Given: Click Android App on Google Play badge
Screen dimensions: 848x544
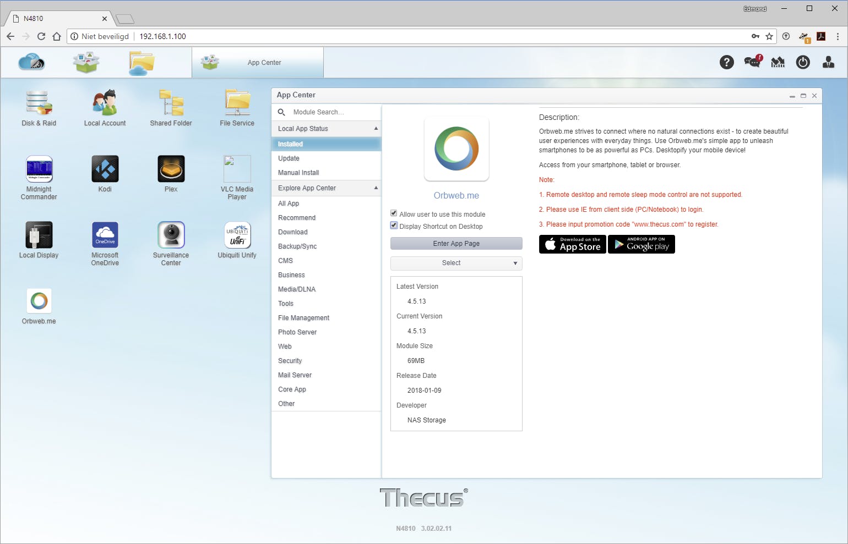Looking at the screenshot, I should coord(642,244).
